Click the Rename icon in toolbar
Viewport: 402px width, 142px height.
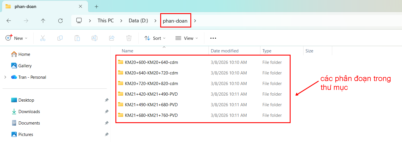pyautogui.click(x=94, y=38)
